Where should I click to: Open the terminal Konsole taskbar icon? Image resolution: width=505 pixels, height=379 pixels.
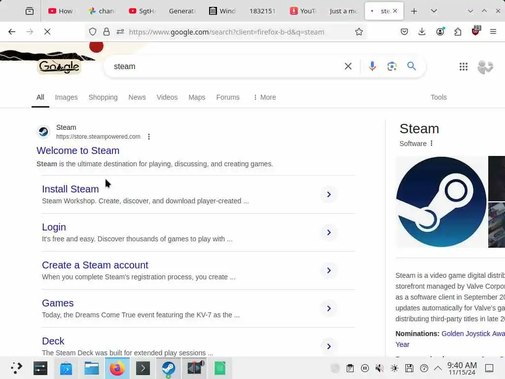click(x=143, y=368)
